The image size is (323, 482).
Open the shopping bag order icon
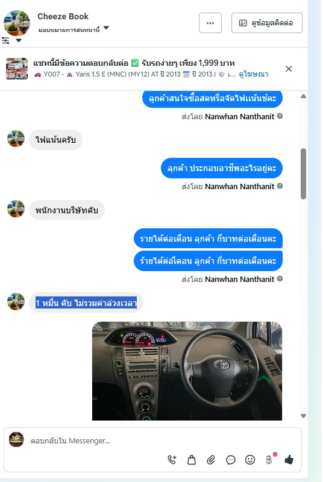pyautogui.click(x=192, y=460)
